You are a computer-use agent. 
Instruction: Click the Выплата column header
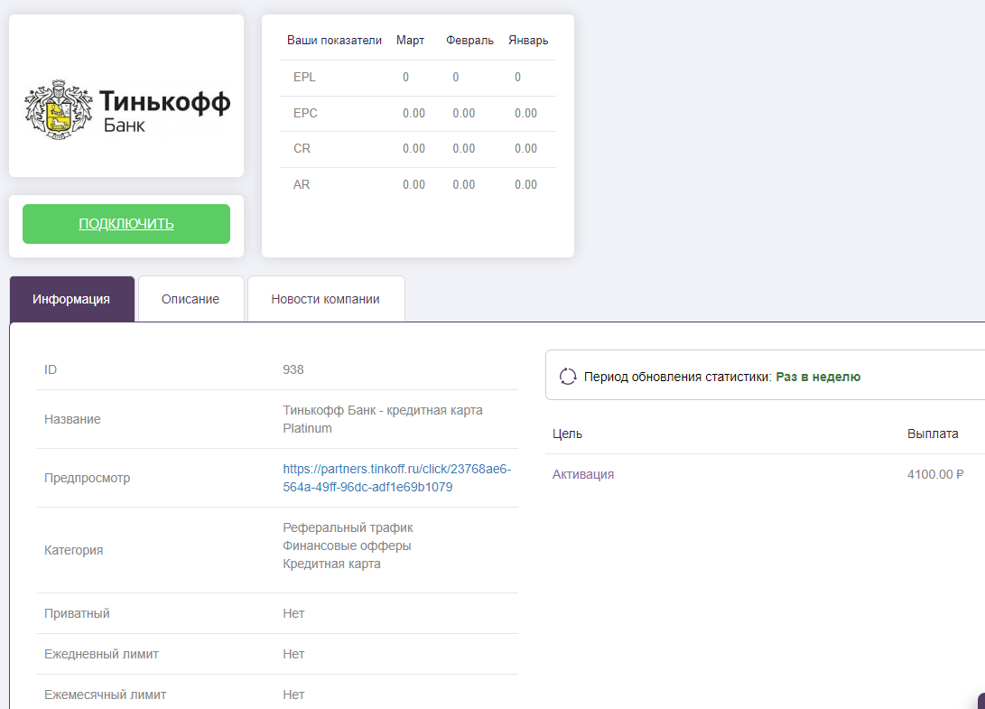(933, 434)
